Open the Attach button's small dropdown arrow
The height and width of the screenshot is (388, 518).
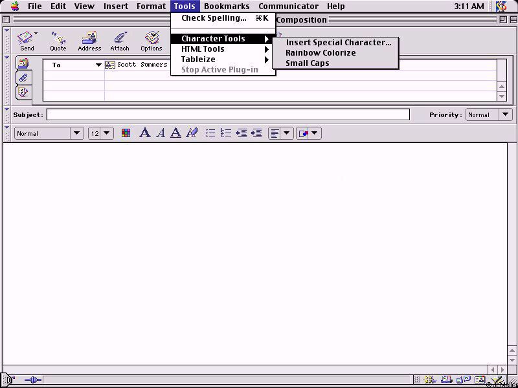[126, 33]
